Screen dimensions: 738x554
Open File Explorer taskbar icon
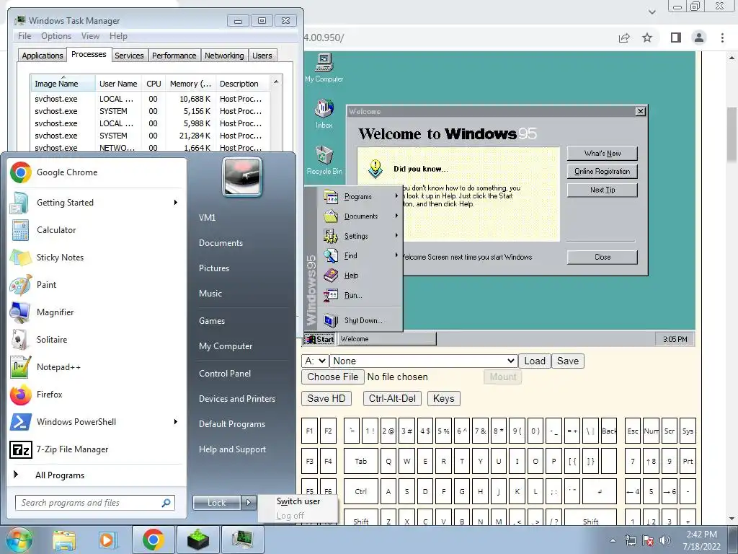64,540
